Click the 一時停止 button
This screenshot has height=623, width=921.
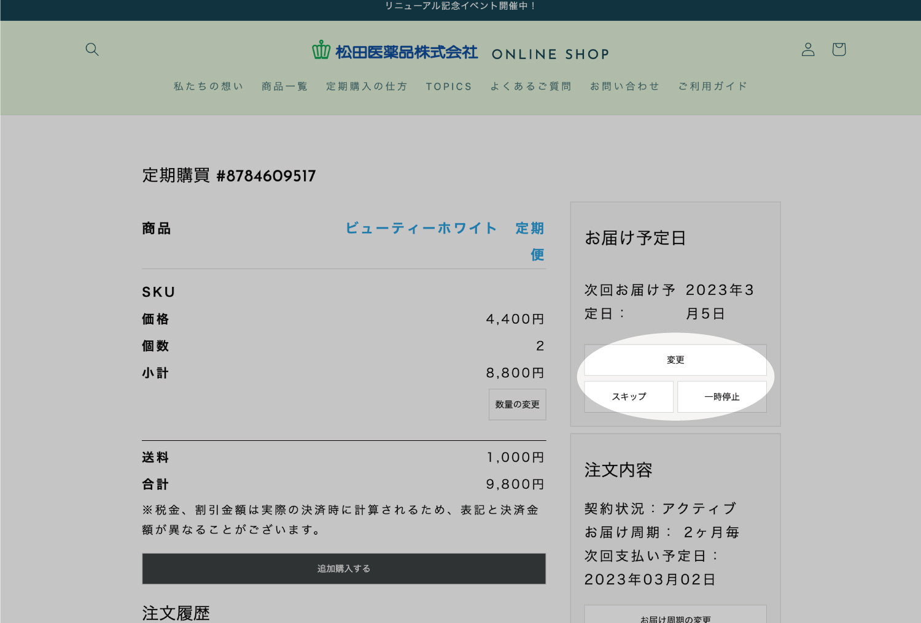pos(722,397)
